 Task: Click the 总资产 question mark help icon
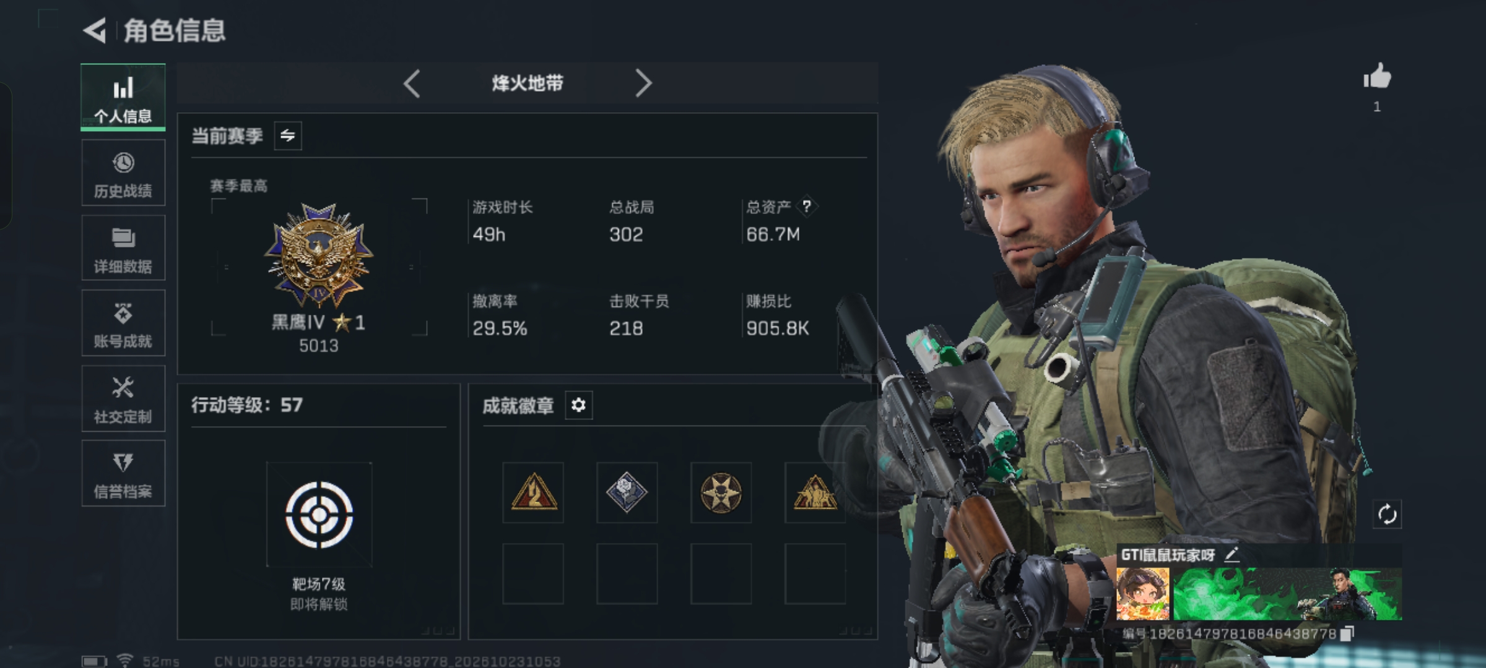point(806,206)
